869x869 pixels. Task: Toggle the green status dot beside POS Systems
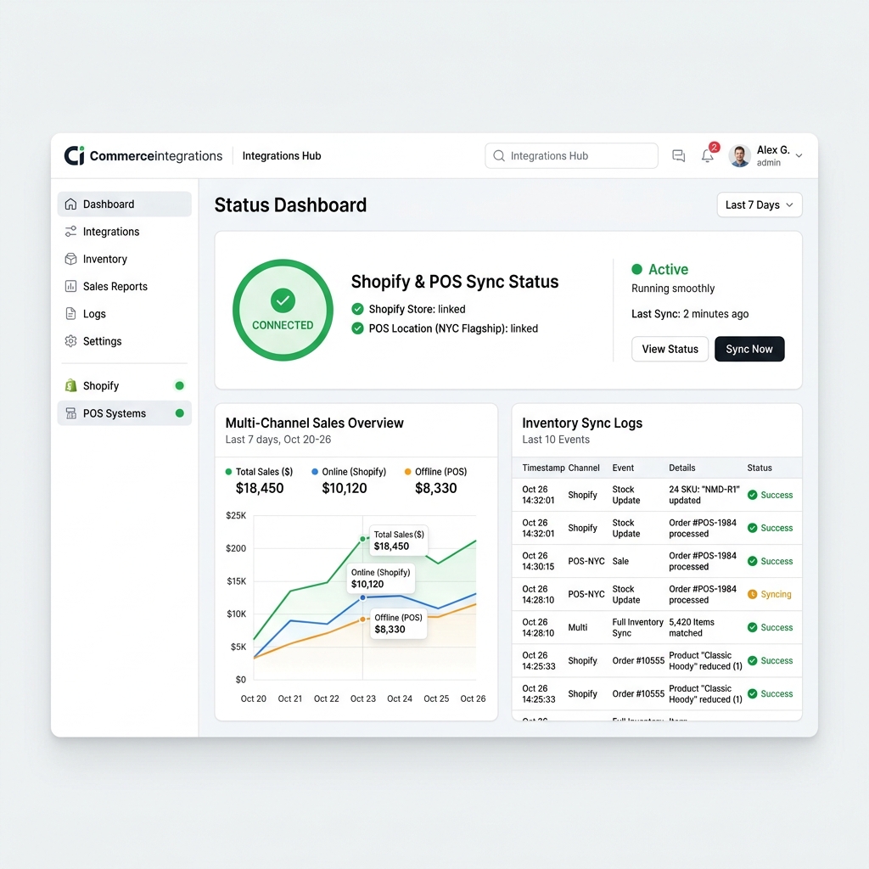click(x=179, y=413)
